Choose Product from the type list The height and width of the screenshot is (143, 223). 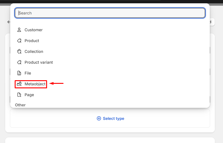pyautogui.click(x=32, y=41)
